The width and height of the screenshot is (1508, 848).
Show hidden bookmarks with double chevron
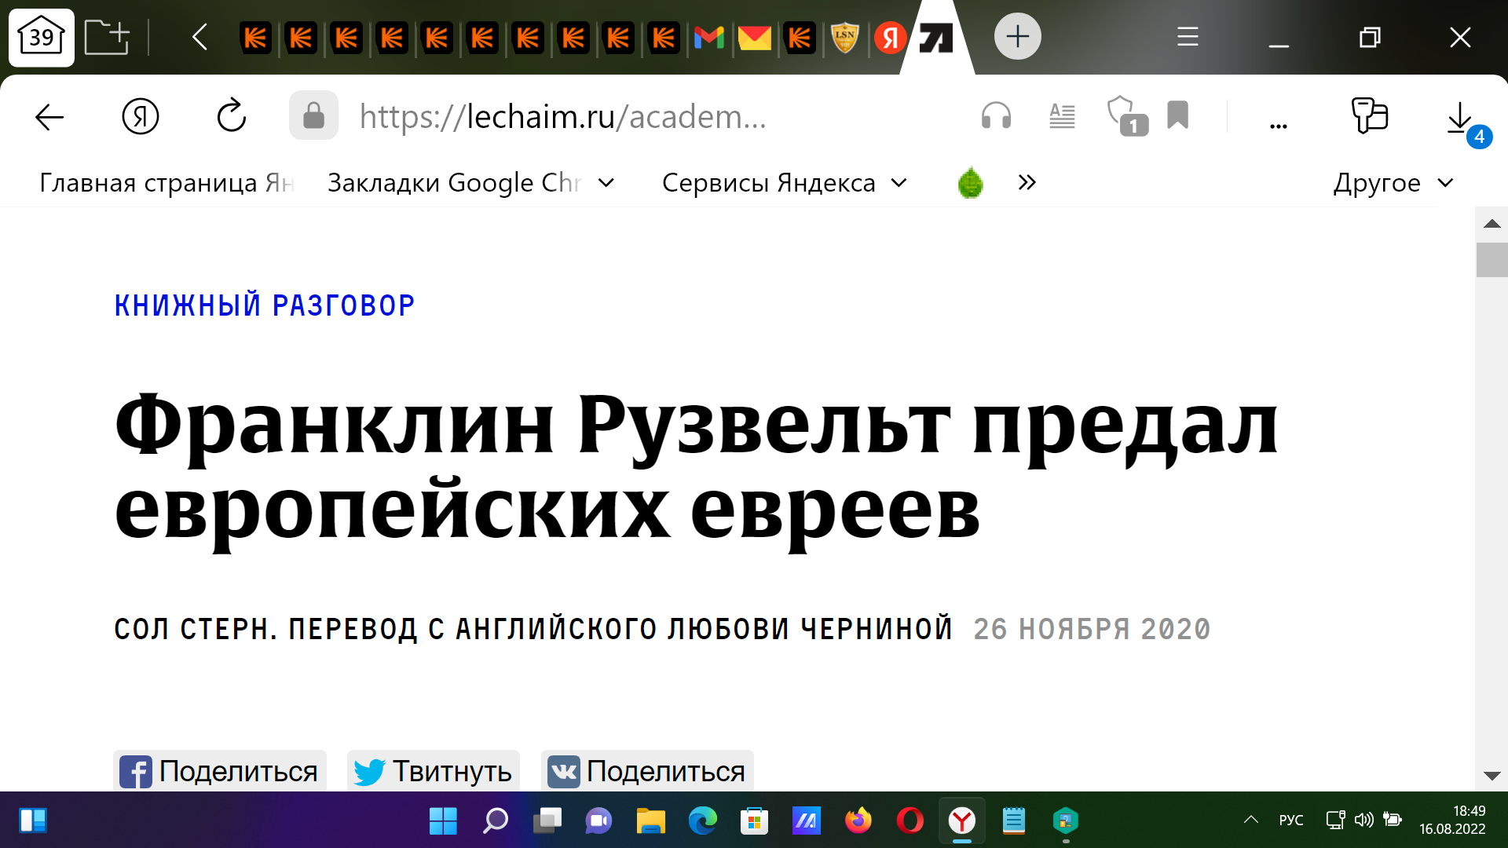1027,183
